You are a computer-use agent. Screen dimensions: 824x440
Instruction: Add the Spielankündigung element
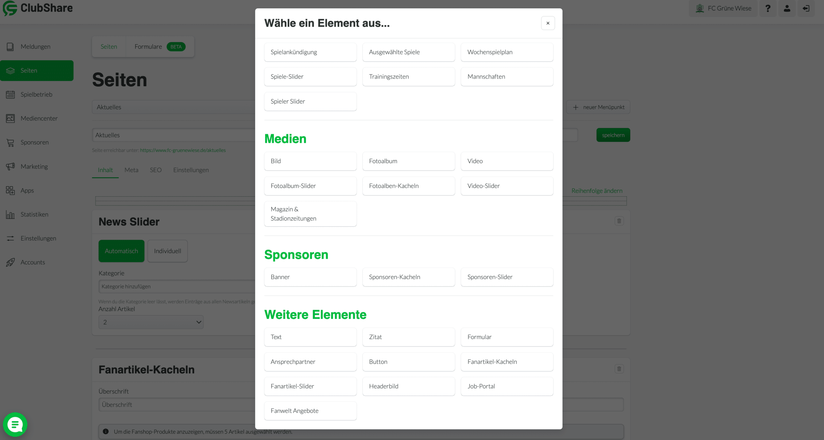[310, 52]
